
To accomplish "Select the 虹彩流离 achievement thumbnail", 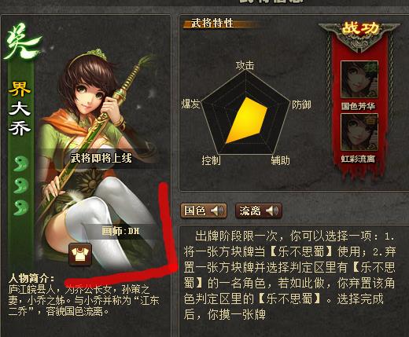I will pos(359,132).
